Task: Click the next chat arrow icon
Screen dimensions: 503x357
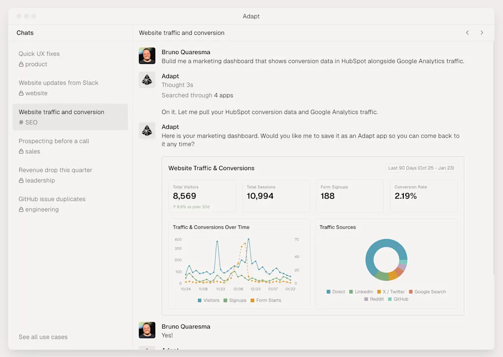Action: click(x=482, y=33)
